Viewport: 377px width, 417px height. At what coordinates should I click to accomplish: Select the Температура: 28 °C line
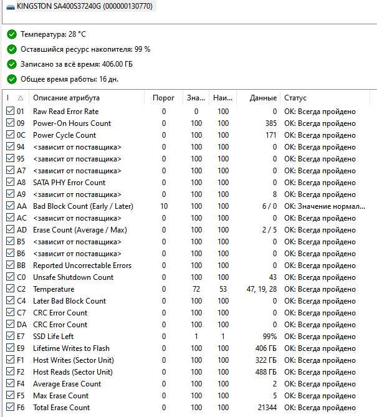(54, 34)
